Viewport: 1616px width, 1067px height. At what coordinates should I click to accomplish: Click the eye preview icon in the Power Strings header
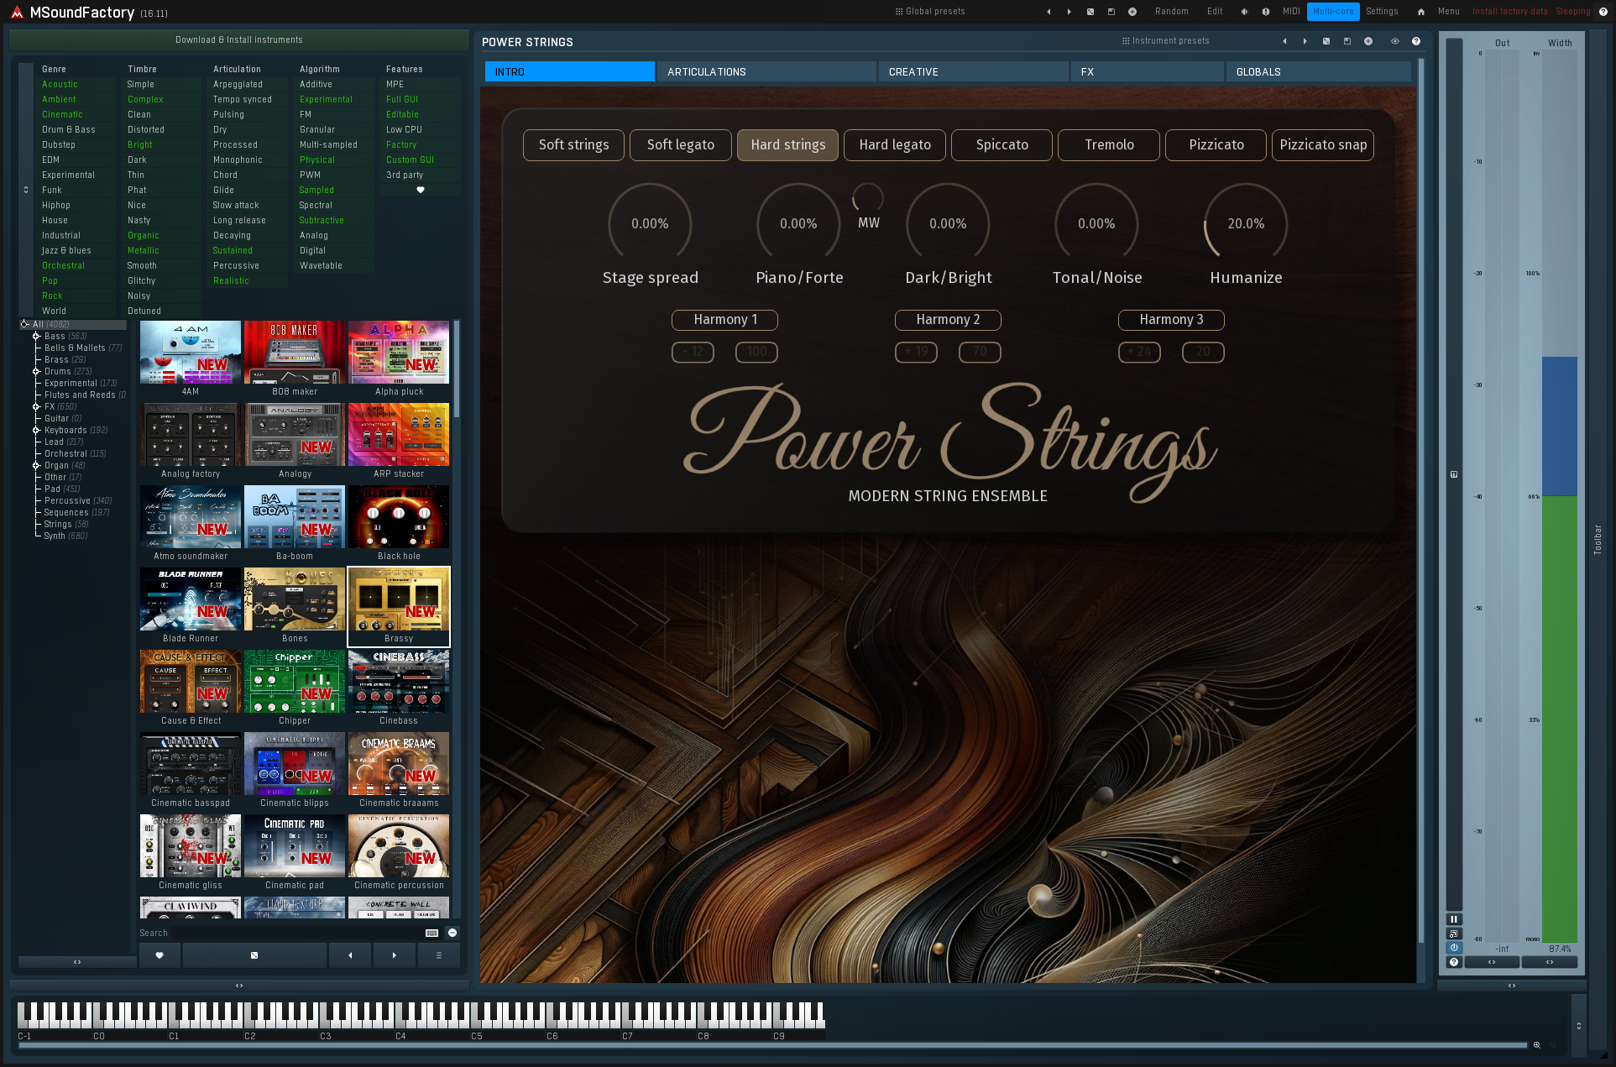(x=1395, y=41)
